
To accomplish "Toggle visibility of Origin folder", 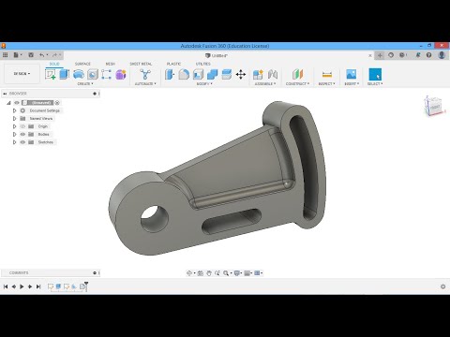I will 22,126.
